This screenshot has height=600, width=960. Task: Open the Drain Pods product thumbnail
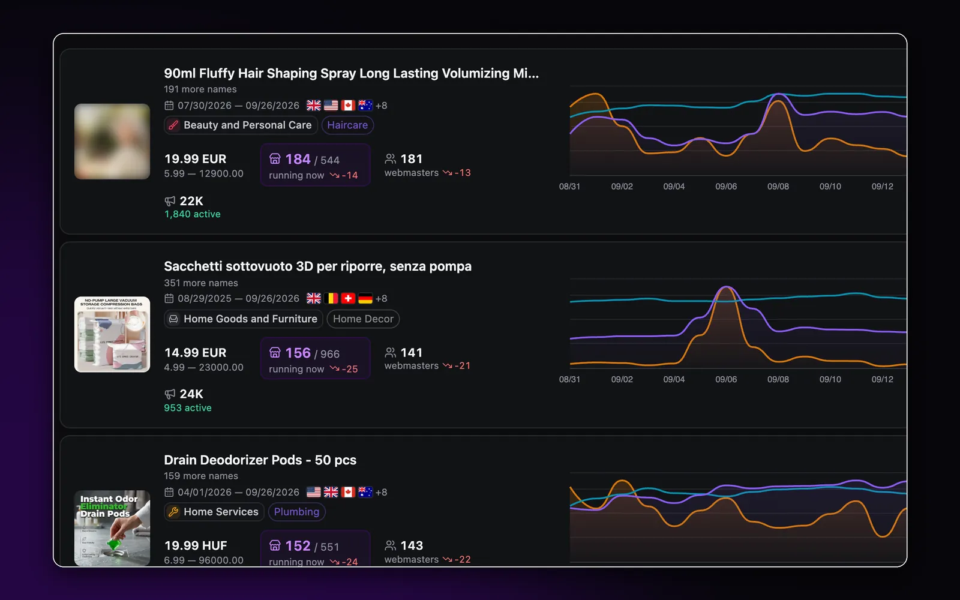click(x=112, y=528)
